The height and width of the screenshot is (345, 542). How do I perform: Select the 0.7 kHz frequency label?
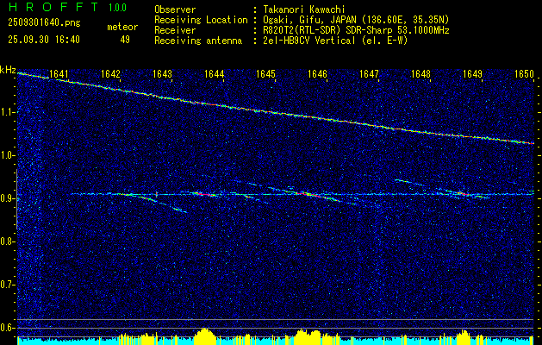pyautogui.click(x=8, y=284)
